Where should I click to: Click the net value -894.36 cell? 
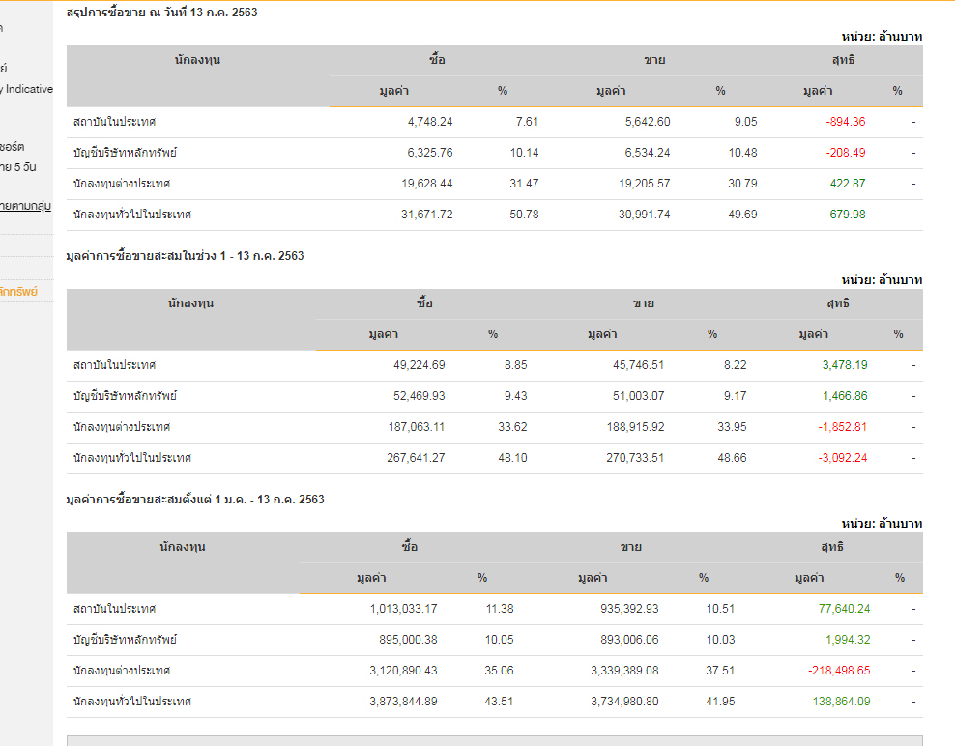(x=846, y=122)
